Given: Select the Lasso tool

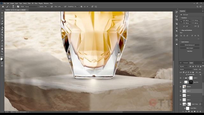Looking at the screenshot, I should pyautogui.click(x=2, y=18).
